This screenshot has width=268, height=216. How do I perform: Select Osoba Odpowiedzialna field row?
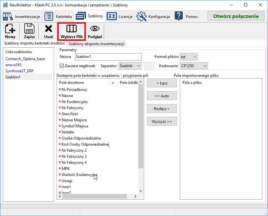pos(98,138)
